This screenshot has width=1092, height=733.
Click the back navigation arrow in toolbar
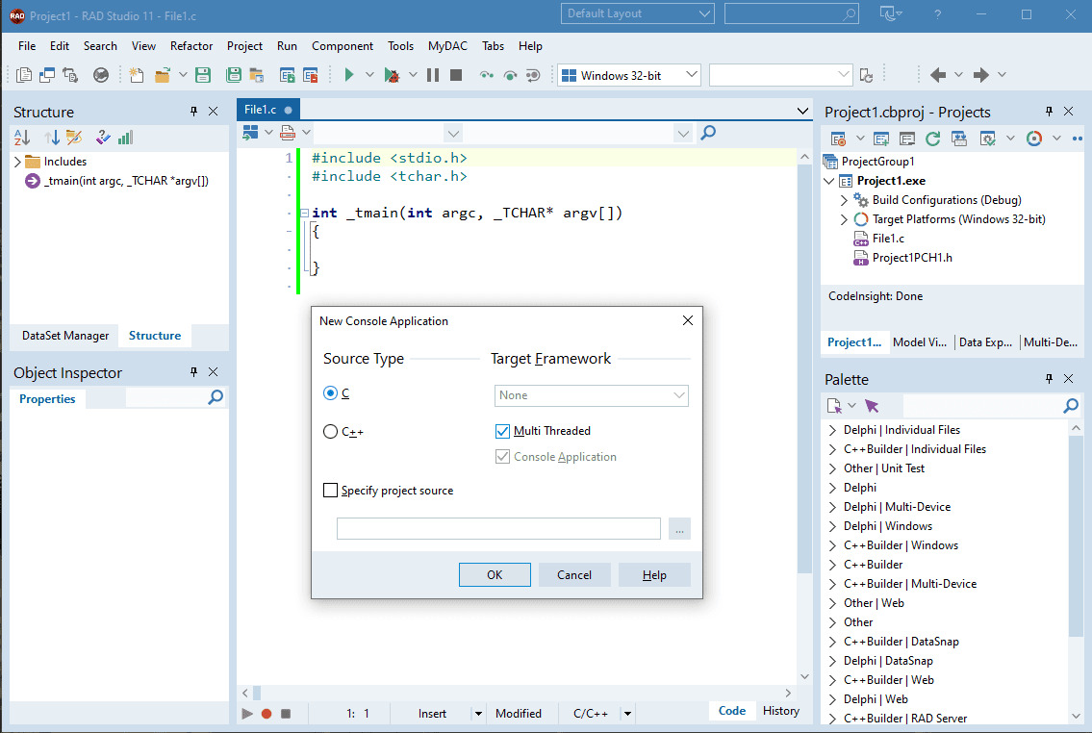tap(938, 75)
